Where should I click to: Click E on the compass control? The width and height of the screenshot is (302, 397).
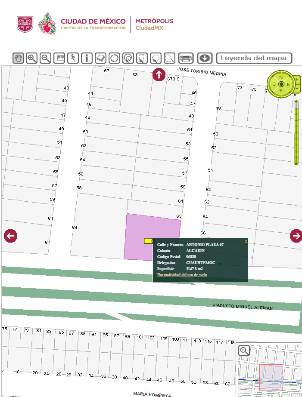288,84
